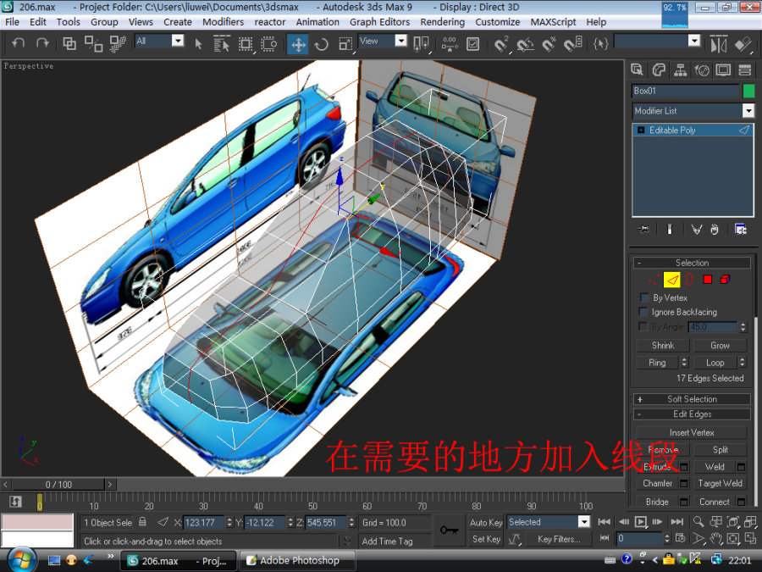Open the Hierarchy command panel tab
The height and width of the screenshot is (572, 762).
[681, 70]
